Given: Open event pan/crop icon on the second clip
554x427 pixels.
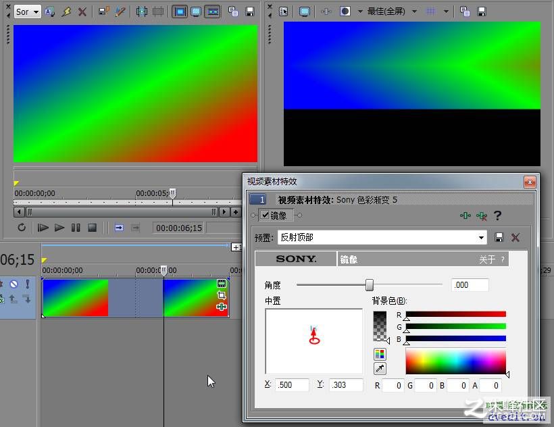Looking at the screenshot, I should tap(222, 295).
